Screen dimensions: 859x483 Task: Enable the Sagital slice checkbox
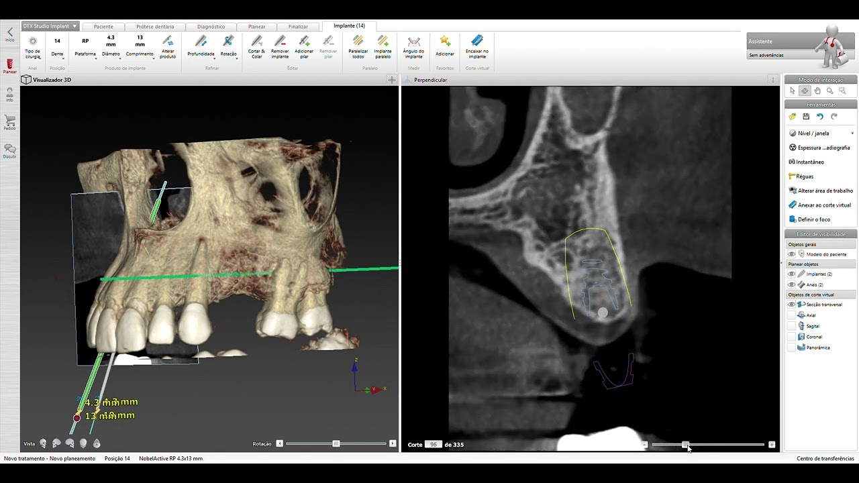pos(792,326)
